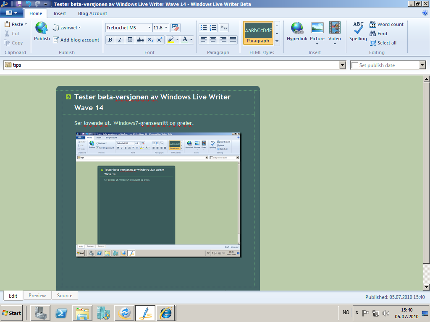
Task: Click the Copy icon
Action: point(7,43)
